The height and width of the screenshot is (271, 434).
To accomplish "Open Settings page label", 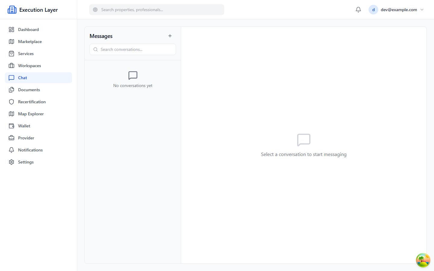I will (x=26, y=162).
